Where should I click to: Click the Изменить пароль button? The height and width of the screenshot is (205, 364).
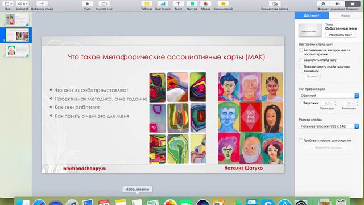pos(329,147)
